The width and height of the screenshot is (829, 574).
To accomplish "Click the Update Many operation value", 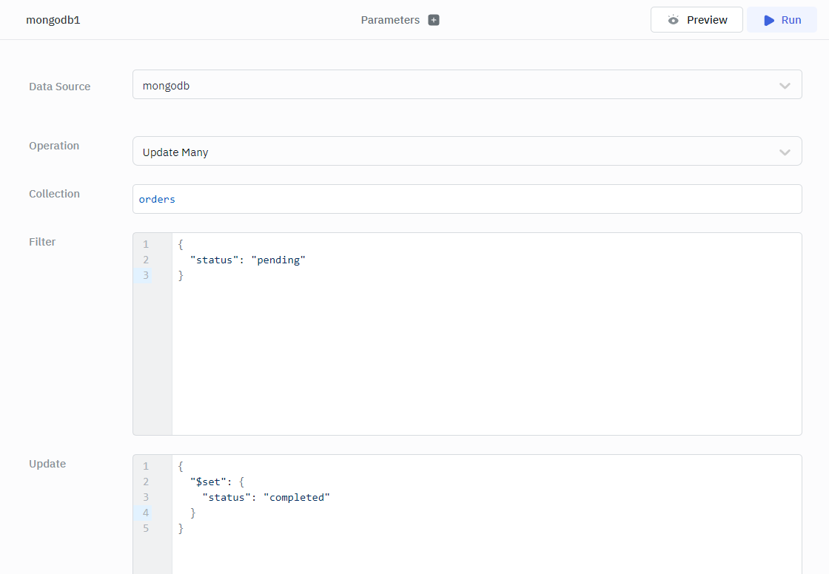I will tap(175, 152).
